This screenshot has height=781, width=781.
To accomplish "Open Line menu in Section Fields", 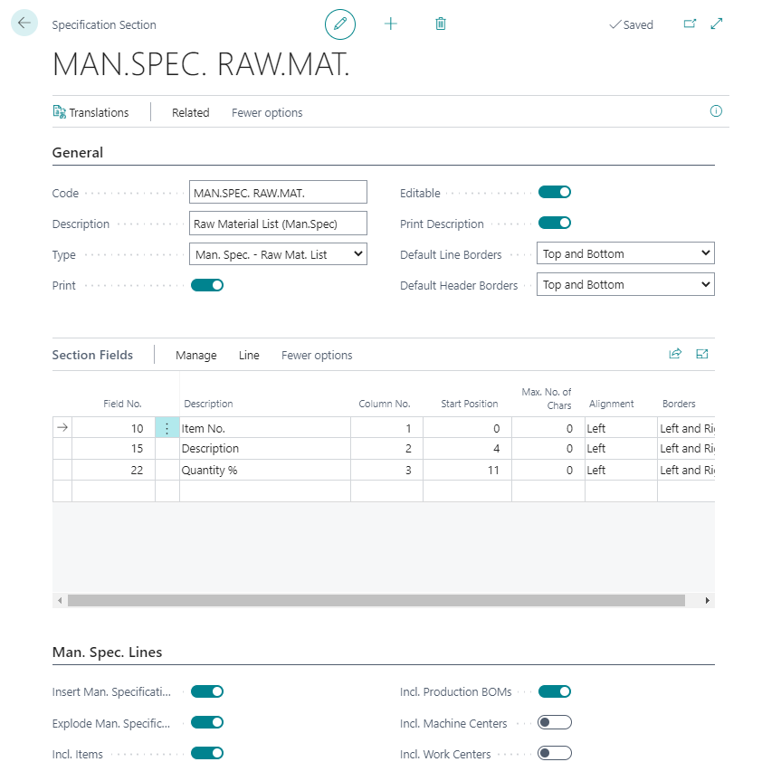I will [x=249, y=355].
